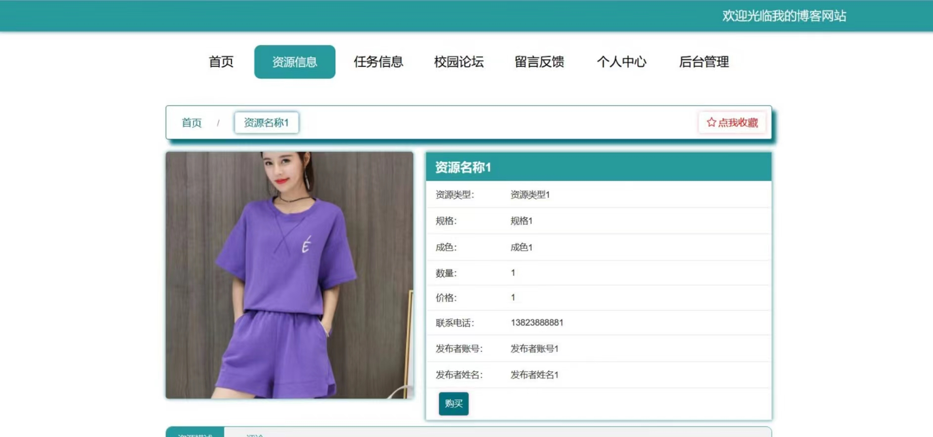Image resolution: width=933 pixels, height=437 pixels.
Task: Navigate to 个人中心
Action: 622,62
